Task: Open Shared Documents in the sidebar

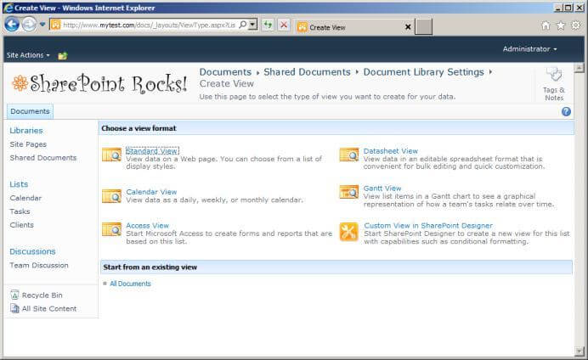Action: pos(43,158)
